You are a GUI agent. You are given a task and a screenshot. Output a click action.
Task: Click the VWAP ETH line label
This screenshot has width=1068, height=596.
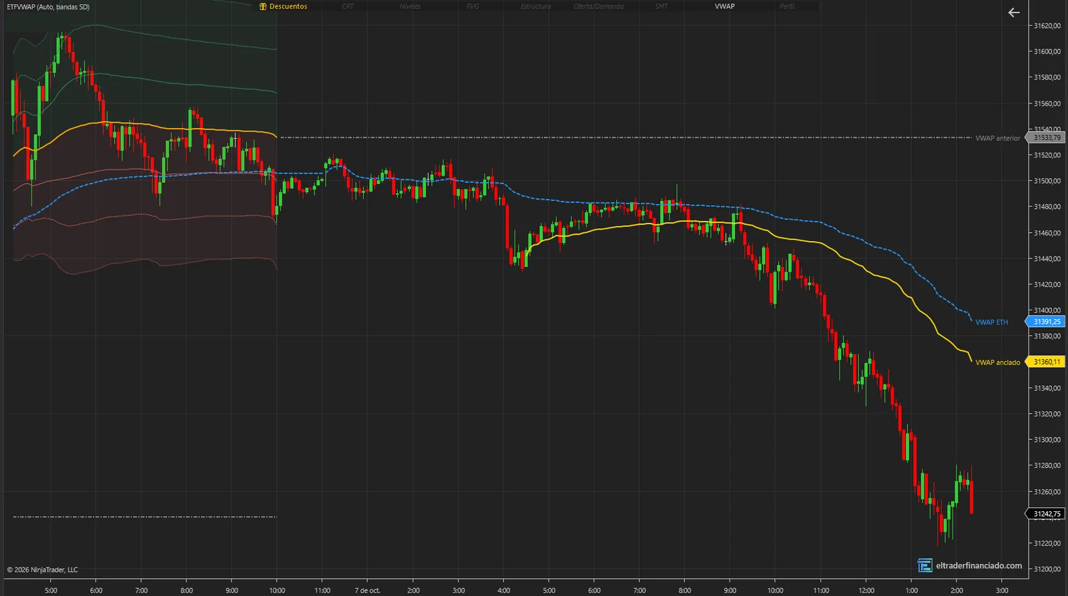991,322
